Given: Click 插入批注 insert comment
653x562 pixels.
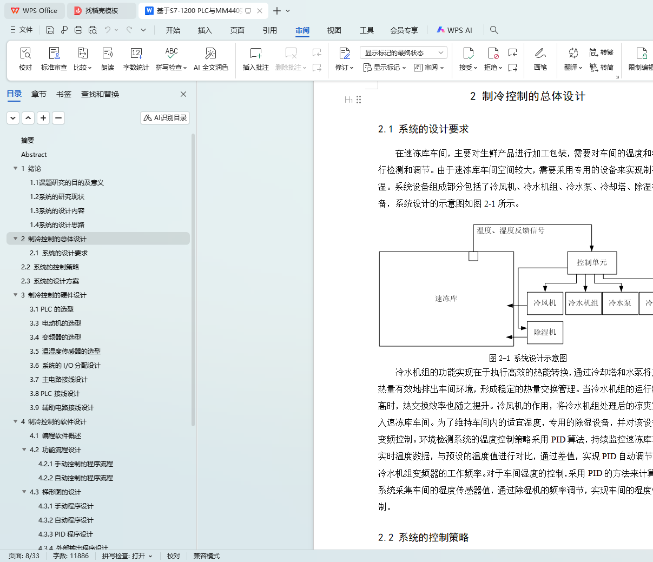Looking at the screenshot, I should click(x=256, y=59).
